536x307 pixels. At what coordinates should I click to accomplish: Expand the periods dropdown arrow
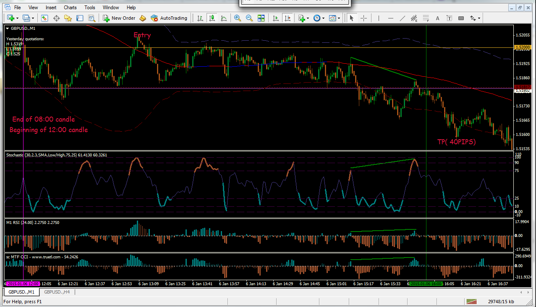(x=324, y=18)
